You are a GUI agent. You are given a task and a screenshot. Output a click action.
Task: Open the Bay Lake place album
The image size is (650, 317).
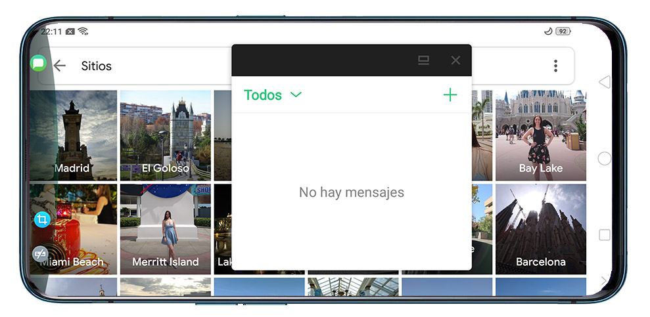point(541,136)
